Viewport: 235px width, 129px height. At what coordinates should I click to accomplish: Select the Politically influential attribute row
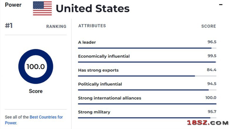coord(147,86)
